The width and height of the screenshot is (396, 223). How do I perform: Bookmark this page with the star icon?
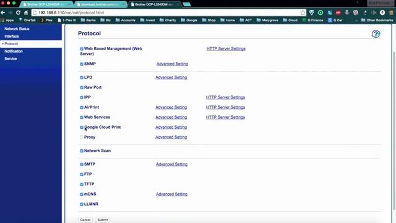coord(303,12)
